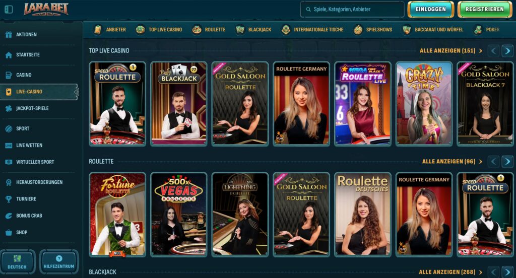Image resolution: width=516 pixels, height=278 pixels.
Task: Show next games in Top Live Casino row
Action: pos(507,51)
